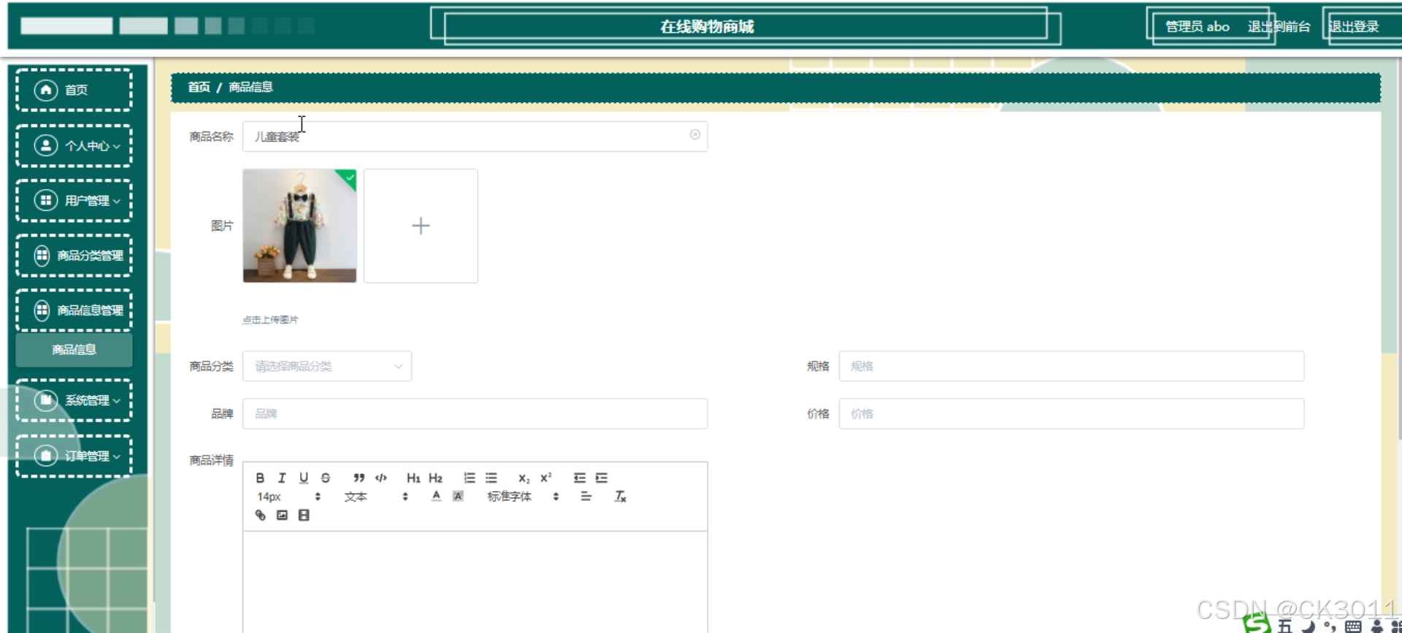This screenshot has height=633, width=1402.
Task: Create a bulleted list
Action: click(x=491, y=477)
